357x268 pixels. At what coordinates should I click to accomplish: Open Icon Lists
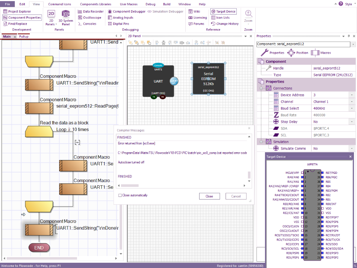click(x=220, y=17)
